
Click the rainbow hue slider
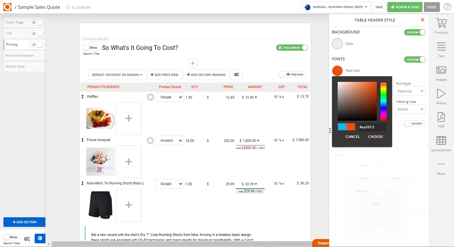tap(383, 101)
